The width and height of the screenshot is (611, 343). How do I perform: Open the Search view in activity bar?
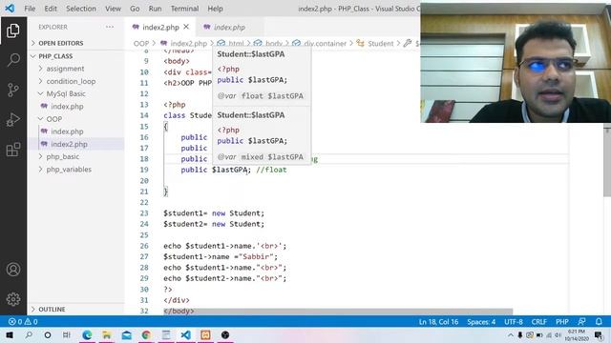tap(13, 60)
